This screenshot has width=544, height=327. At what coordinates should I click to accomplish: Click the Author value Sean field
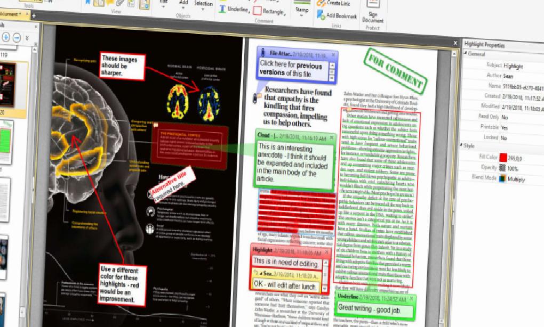508,76
